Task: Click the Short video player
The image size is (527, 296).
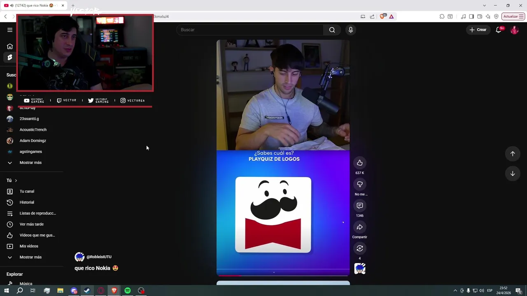Action: coord(283,158)
